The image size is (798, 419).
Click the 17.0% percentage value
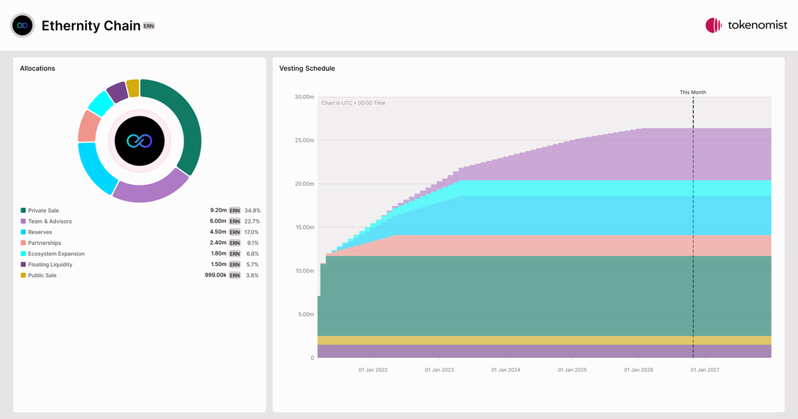point(252,232)
